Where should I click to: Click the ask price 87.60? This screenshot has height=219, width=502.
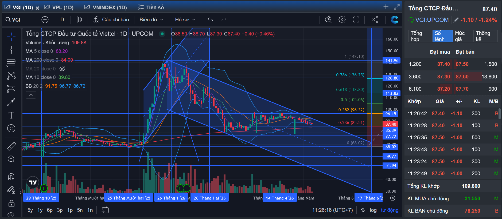point(462,77)
